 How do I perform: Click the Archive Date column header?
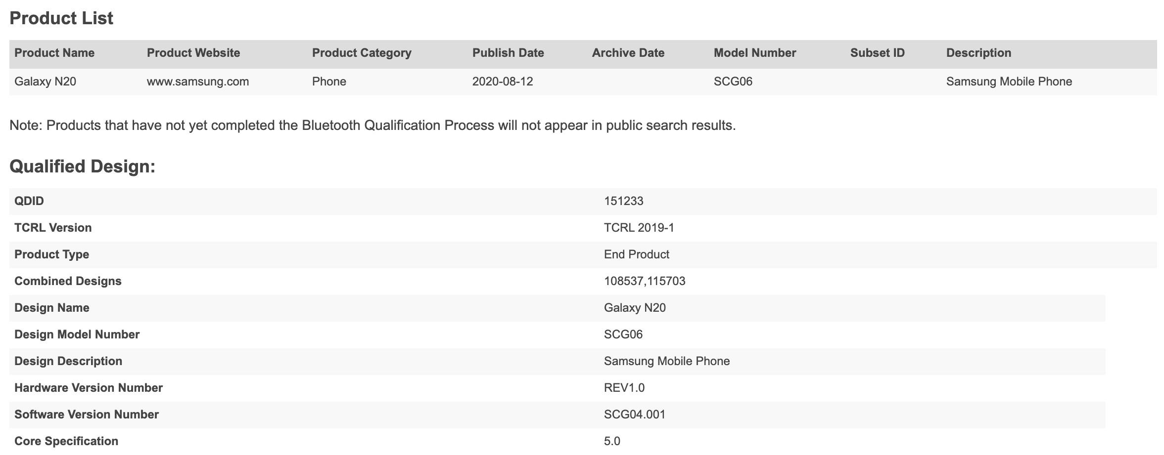pos(628,53)
